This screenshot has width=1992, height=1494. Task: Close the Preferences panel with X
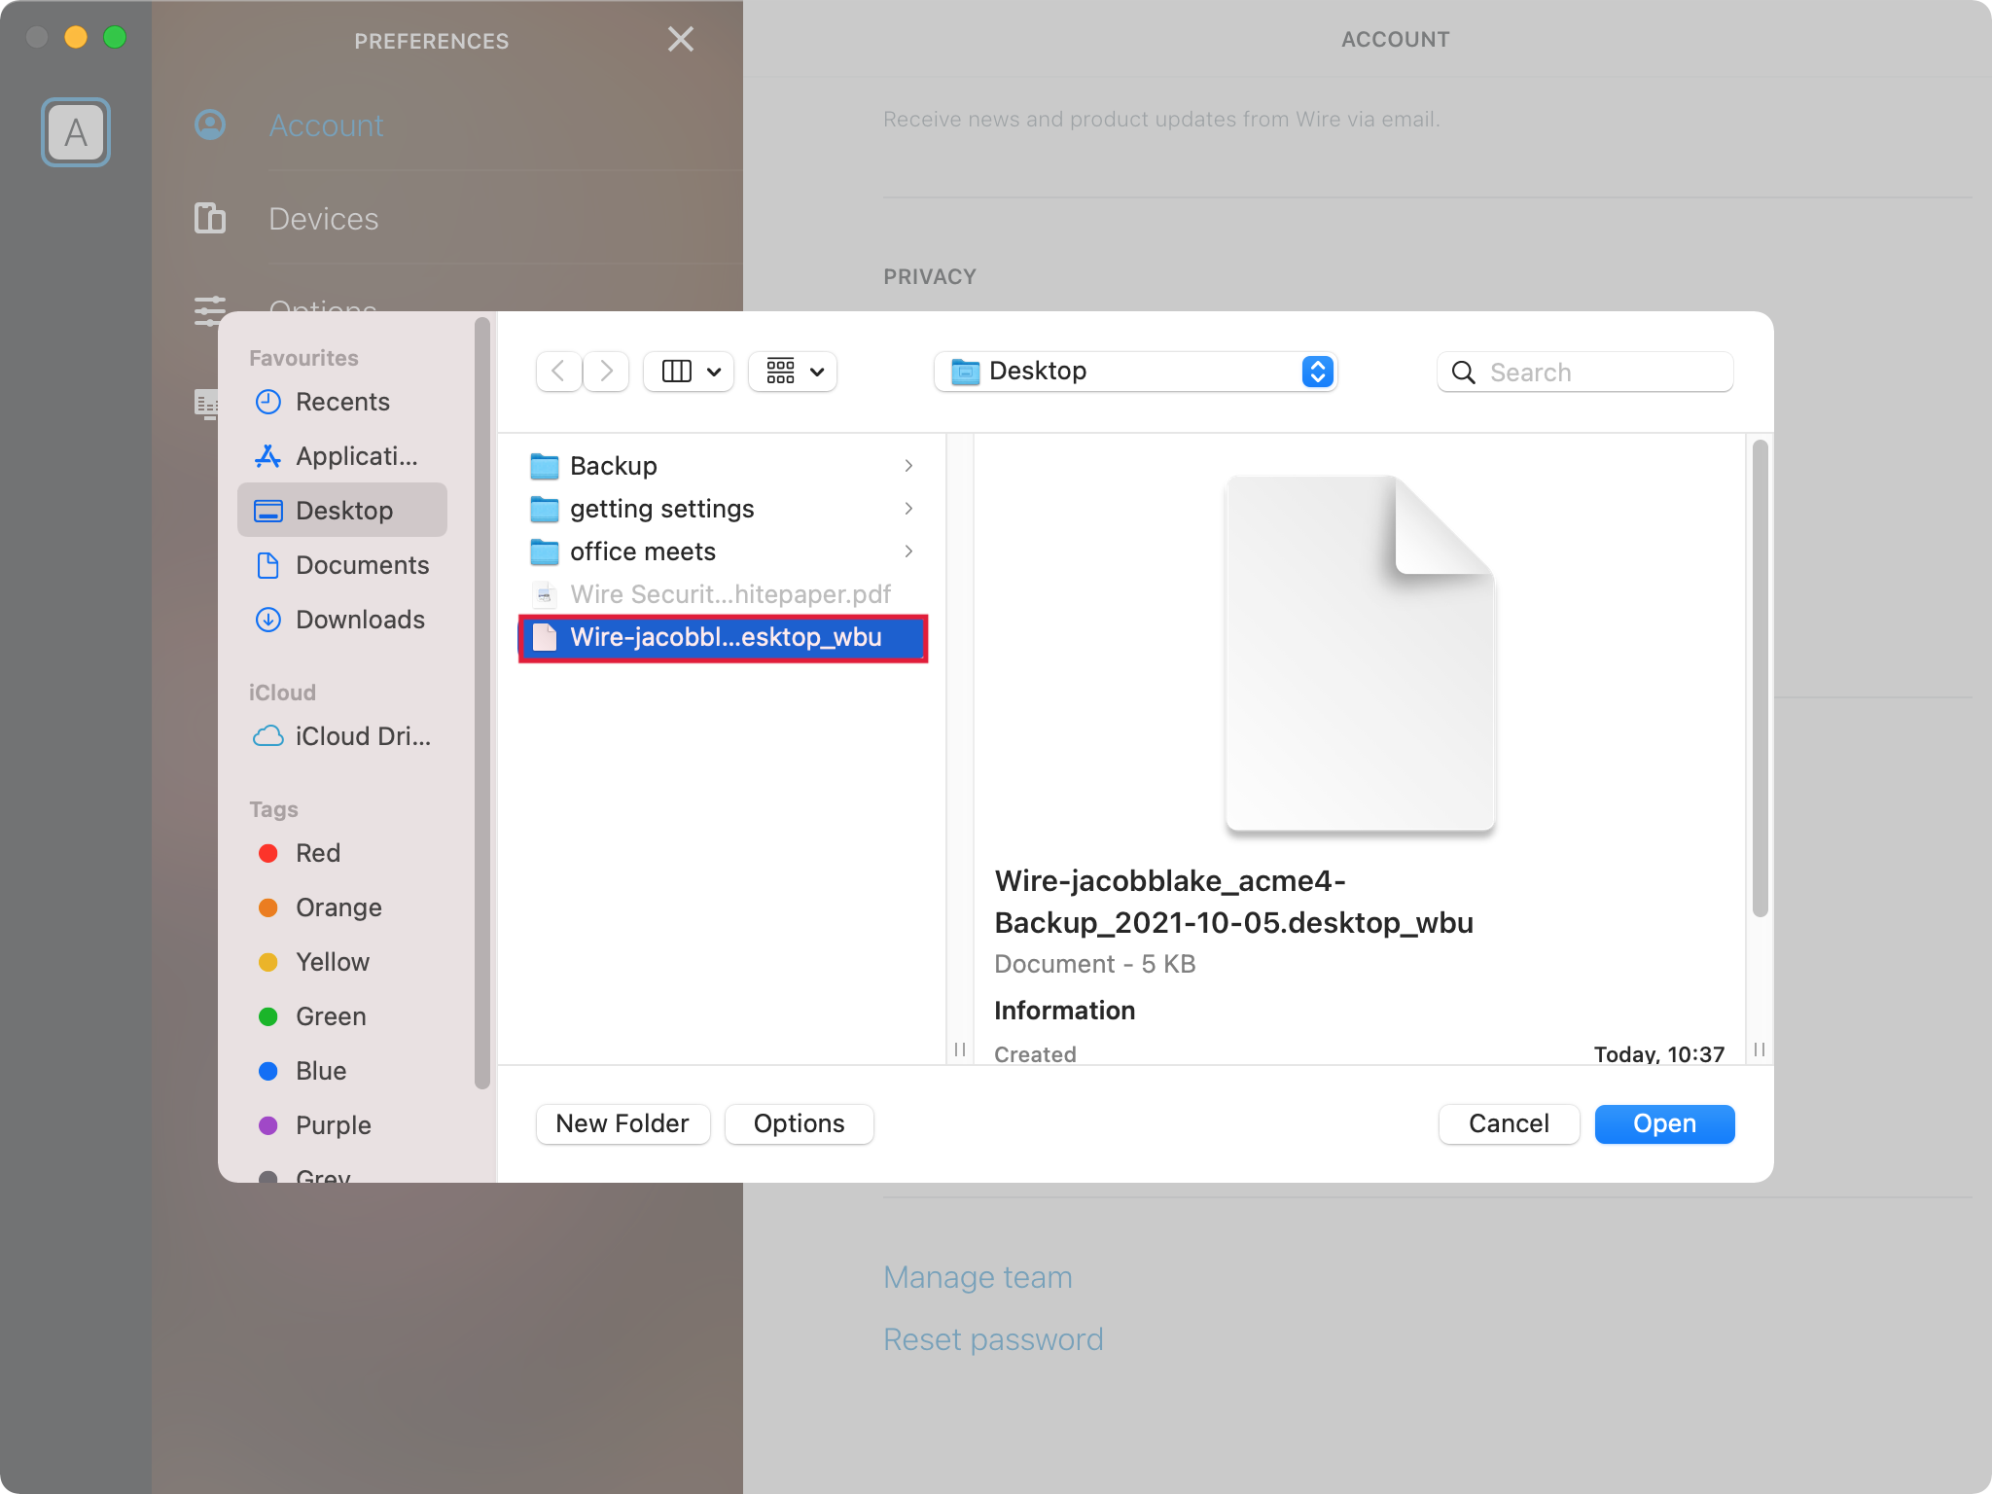point(681,39)
